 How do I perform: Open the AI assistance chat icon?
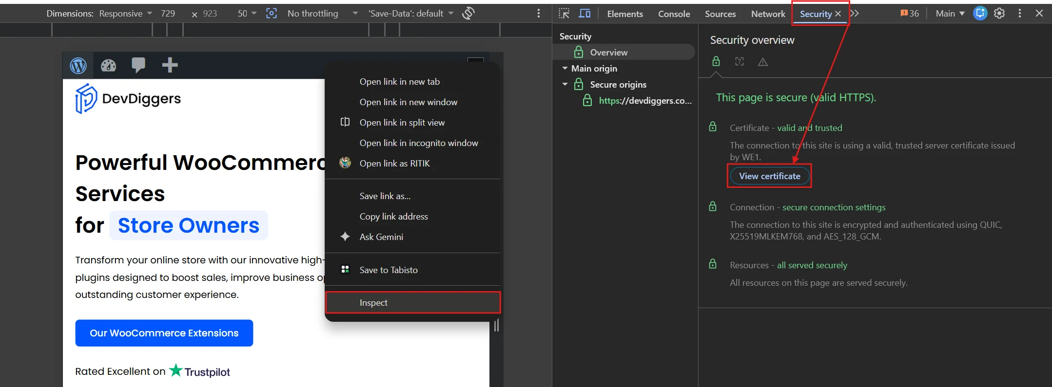point(980,13)
